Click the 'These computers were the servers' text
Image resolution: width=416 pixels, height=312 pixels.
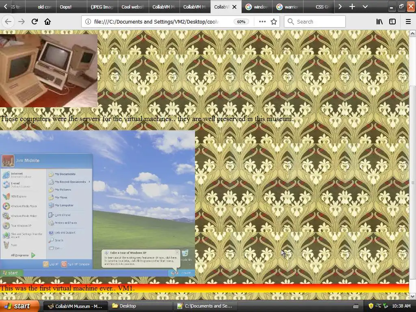click(x=147, y=119)
